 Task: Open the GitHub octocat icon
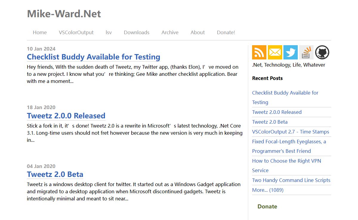322,52
